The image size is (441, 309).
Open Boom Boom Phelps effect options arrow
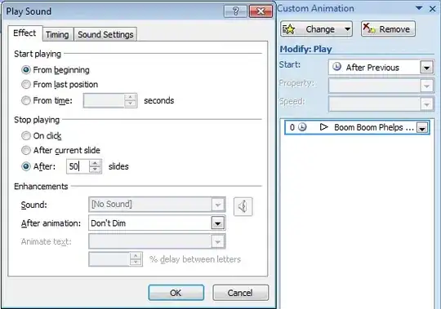[422, 128]
